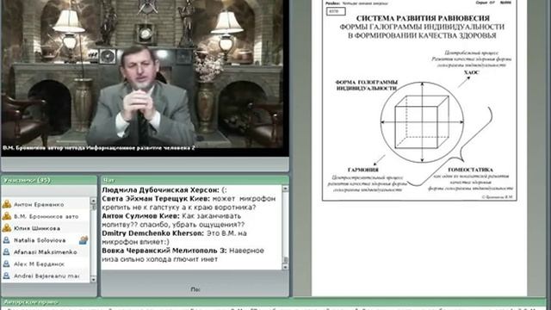Click the Участники (95) panel header
Screen dimensions: 551x310
click(x=49, y=180)
